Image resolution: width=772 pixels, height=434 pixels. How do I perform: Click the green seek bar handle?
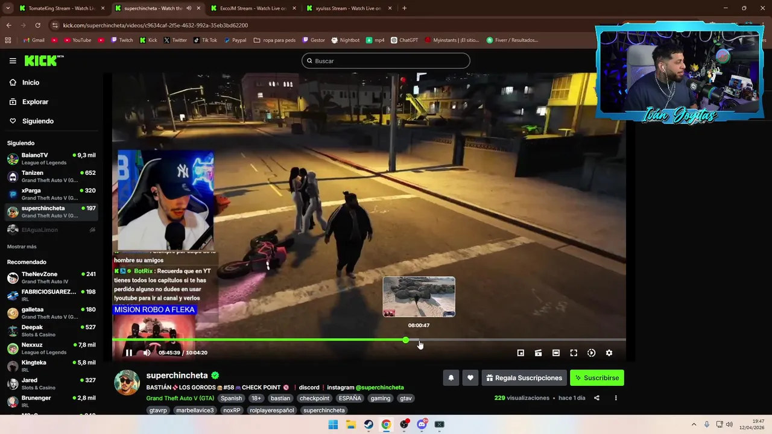pyautogui.click(x=406, y=340)
